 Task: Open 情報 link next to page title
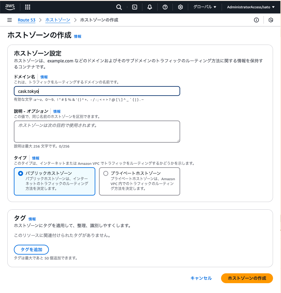point(77,37)
